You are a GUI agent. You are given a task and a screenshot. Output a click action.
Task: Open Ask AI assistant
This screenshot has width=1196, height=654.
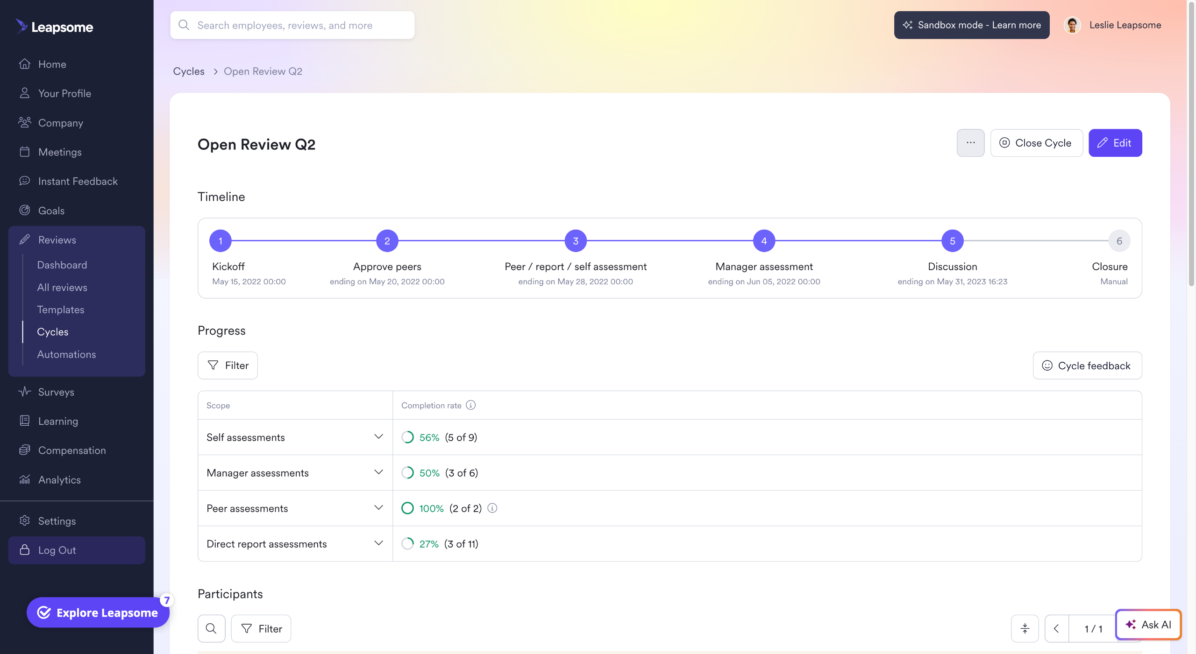point(1148,625)
